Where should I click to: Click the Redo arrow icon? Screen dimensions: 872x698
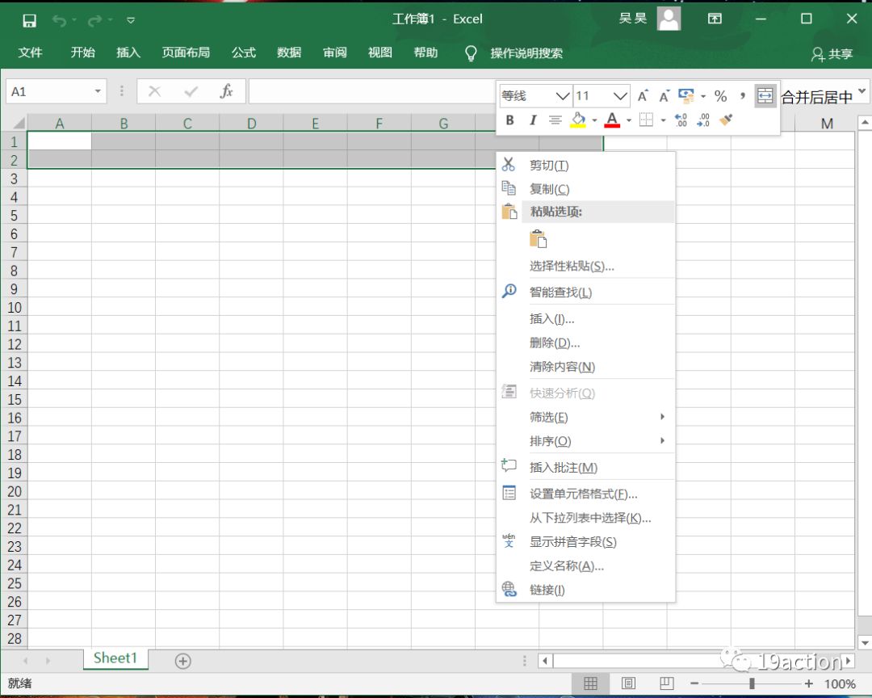click(94, 20)
